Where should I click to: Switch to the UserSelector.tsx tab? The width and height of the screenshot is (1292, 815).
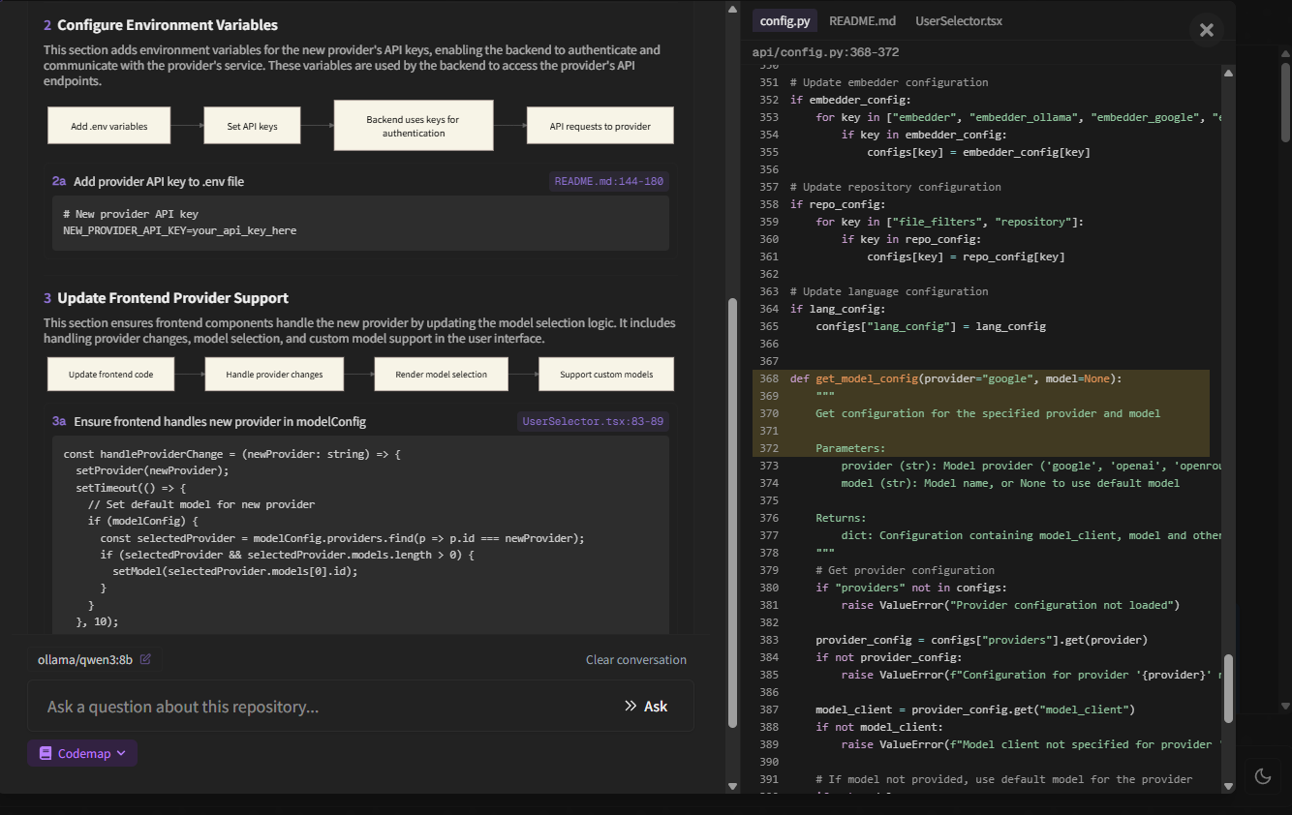coord(959,20)
